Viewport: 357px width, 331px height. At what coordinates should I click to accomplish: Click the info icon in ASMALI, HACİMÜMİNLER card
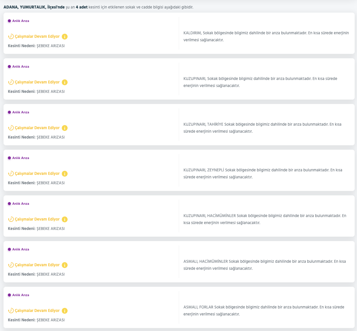[65, 265]
